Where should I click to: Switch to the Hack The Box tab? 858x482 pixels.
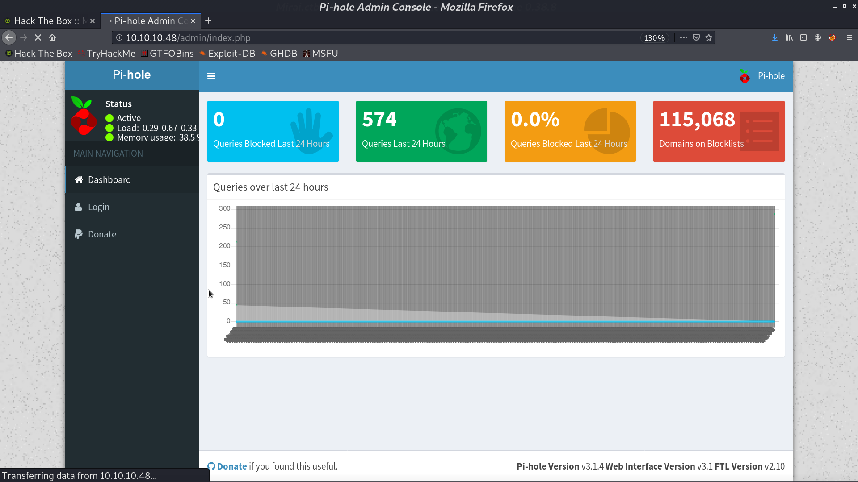click(50, 21)
